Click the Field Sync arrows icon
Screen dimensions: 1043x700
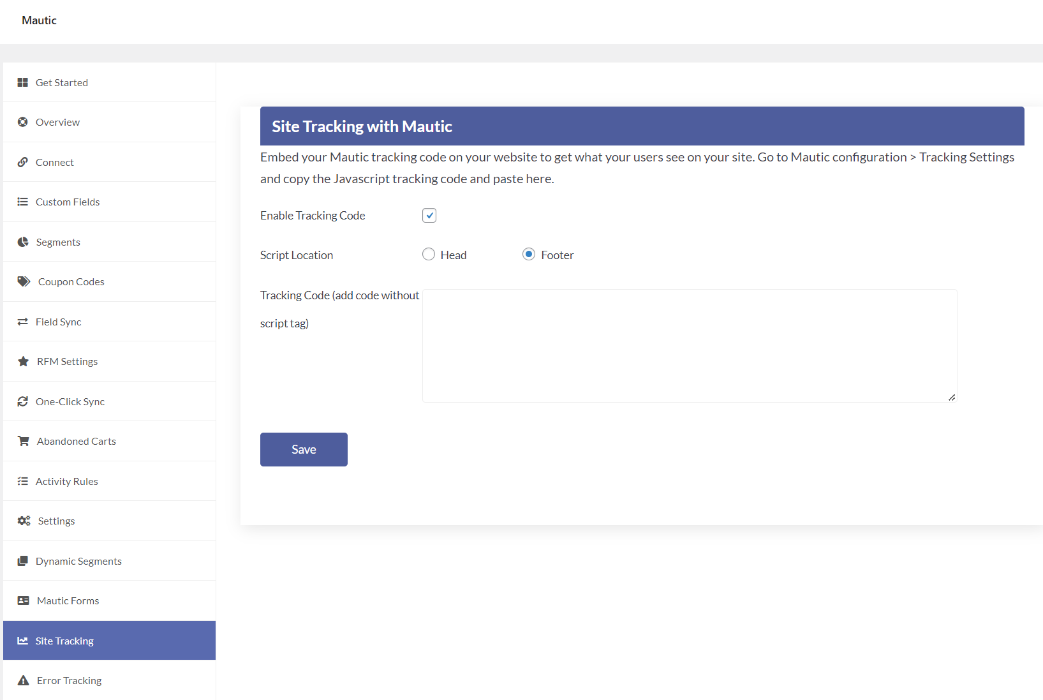[x=23, y=322]
